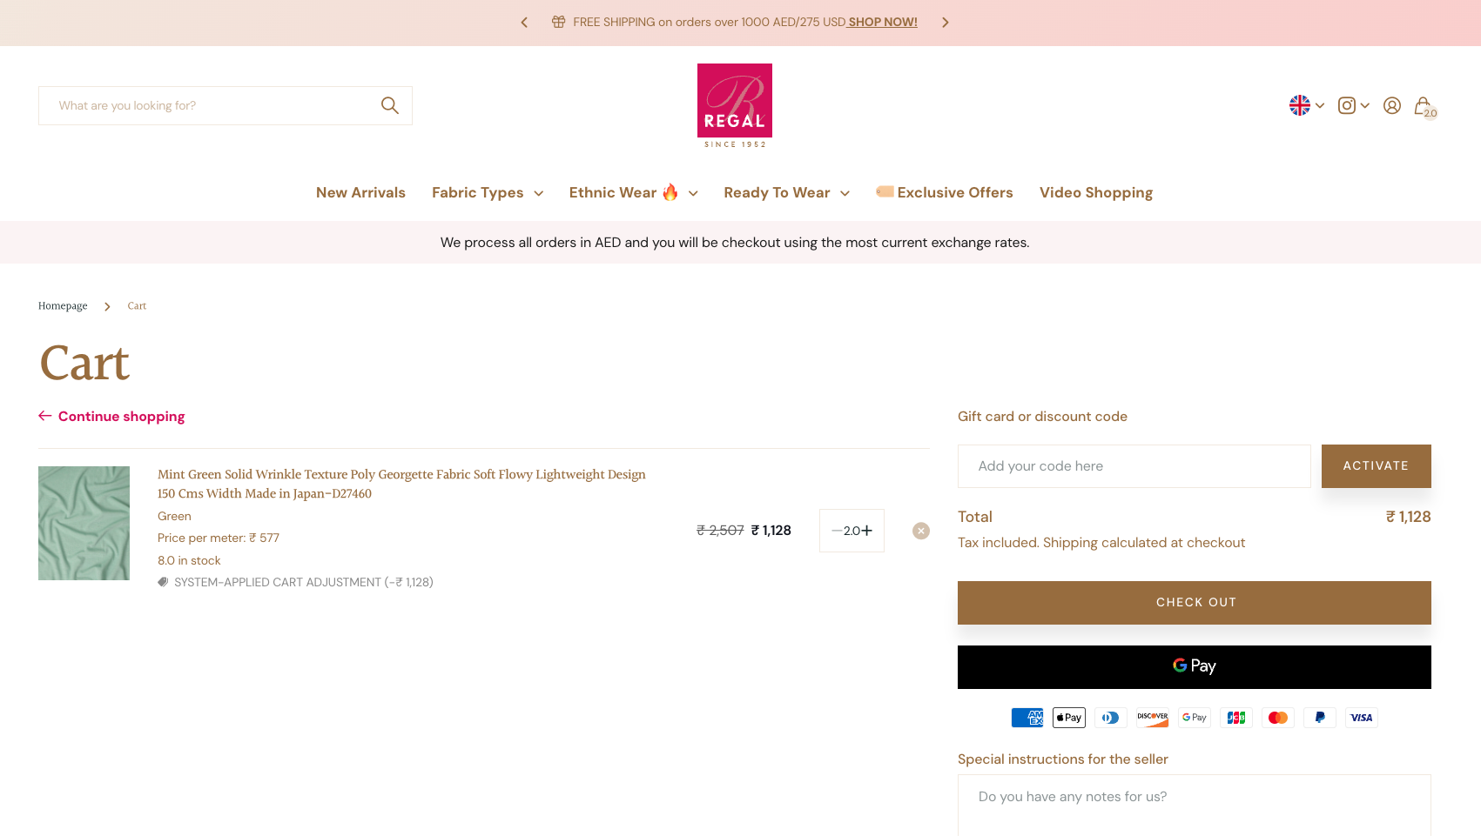Screen dimensions: 1481x836
Task: Click the Discover payment icon
Action: point(1153,718)
